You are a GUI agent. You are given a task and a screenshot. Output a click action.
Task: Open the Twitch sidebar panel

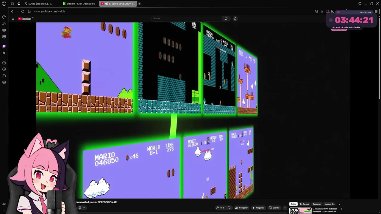tap(4, 46)
